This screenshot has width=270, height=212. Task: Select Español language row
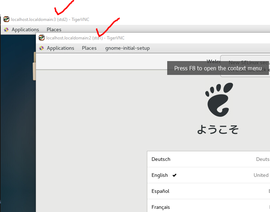pos(208,191)
